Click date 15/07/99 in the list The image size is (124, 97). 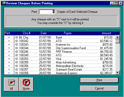(x=45, y=55)
